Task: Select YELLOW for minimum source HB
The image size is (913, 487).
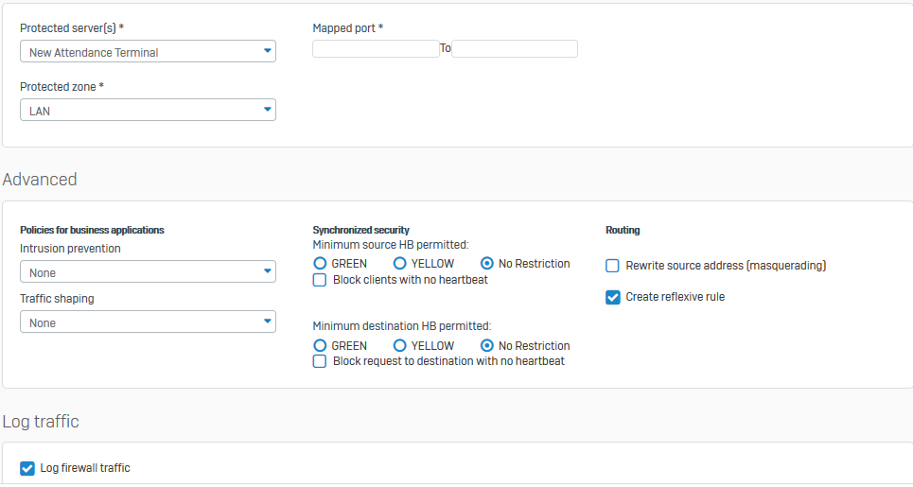Action: click(400, 264)
